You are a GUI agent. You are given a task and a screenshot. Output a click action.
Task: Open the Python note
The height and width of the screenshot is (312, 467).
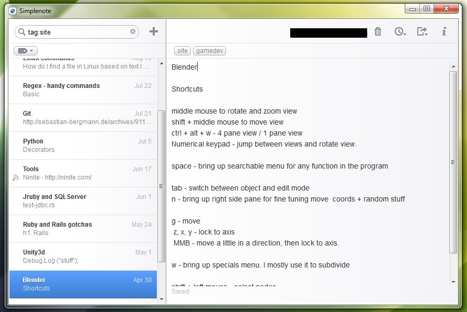pyautogui.click(x=83, y=146)
